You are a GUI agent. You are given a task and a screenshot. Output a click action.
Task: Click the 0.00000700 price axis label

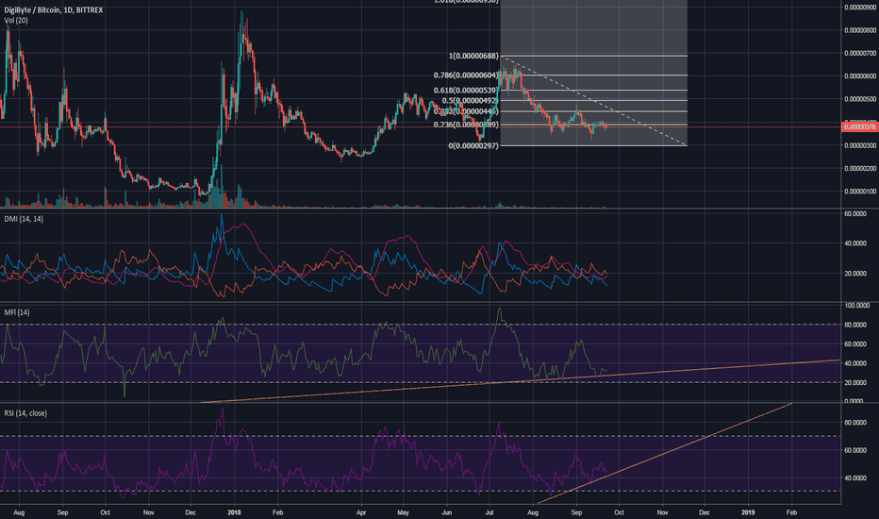[x=860, y=53]
